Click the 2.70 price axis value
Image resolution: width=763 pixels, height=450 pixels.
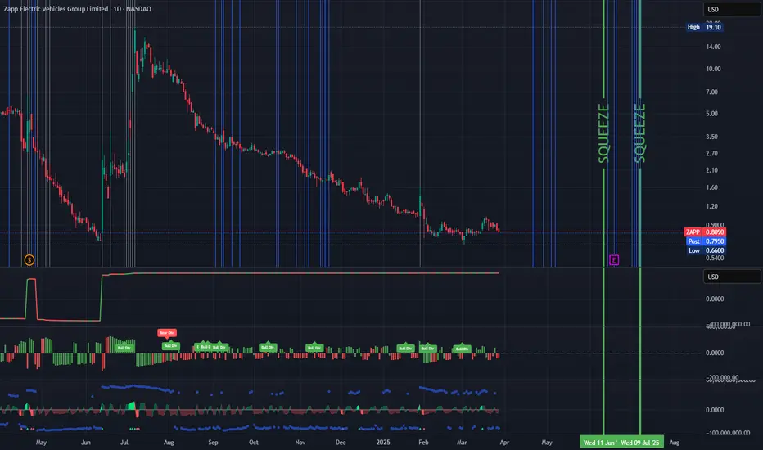click(x=712, y=153)
